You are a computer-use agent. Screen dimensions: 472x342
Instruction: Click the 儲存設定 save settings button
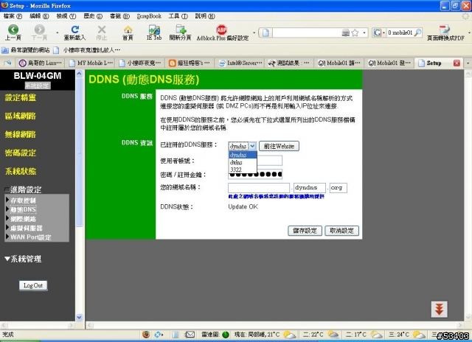[x=305, y=231]
